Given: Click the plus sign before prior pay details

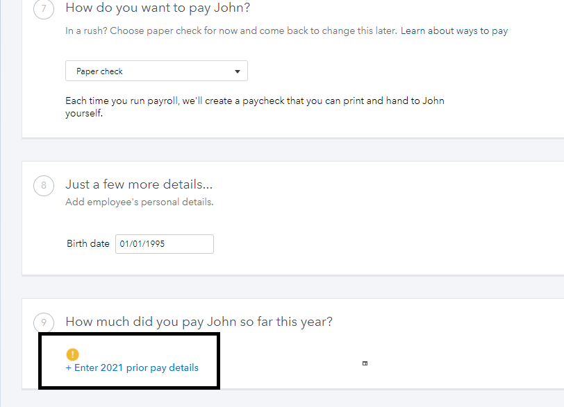Looking at the screenshot, I should pyautogui.click(x=69, y=367).
